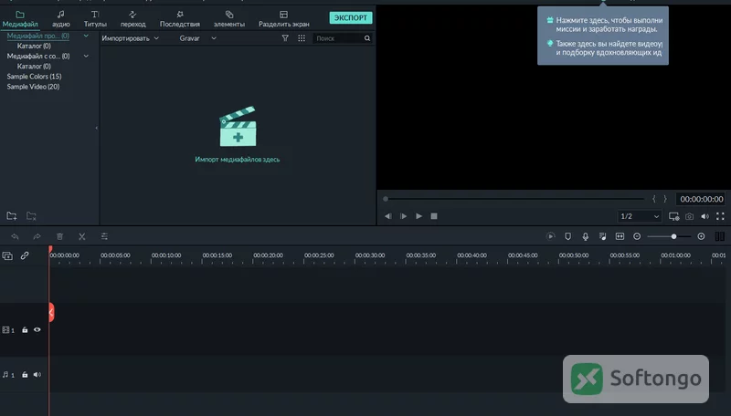The width and height of the screenshot is (731, 416).
Task: Collapse the media library side panel arrow
Action: [97, 128]
